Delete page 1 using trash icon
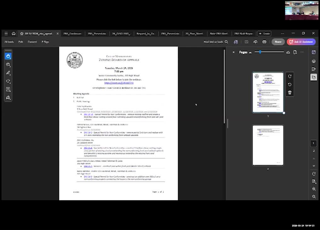Viewport: 320px width, 230px height. tap(290, 93)
